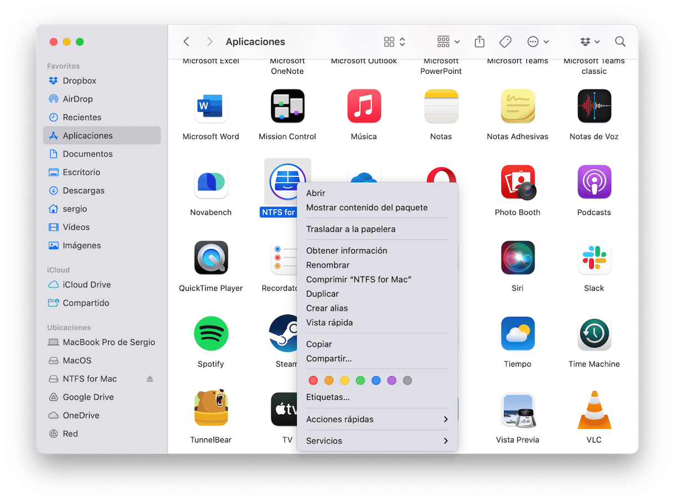Eject the NTFS for Mac volume
This screenshot has height=502, width=675.
tap(149, 379)
